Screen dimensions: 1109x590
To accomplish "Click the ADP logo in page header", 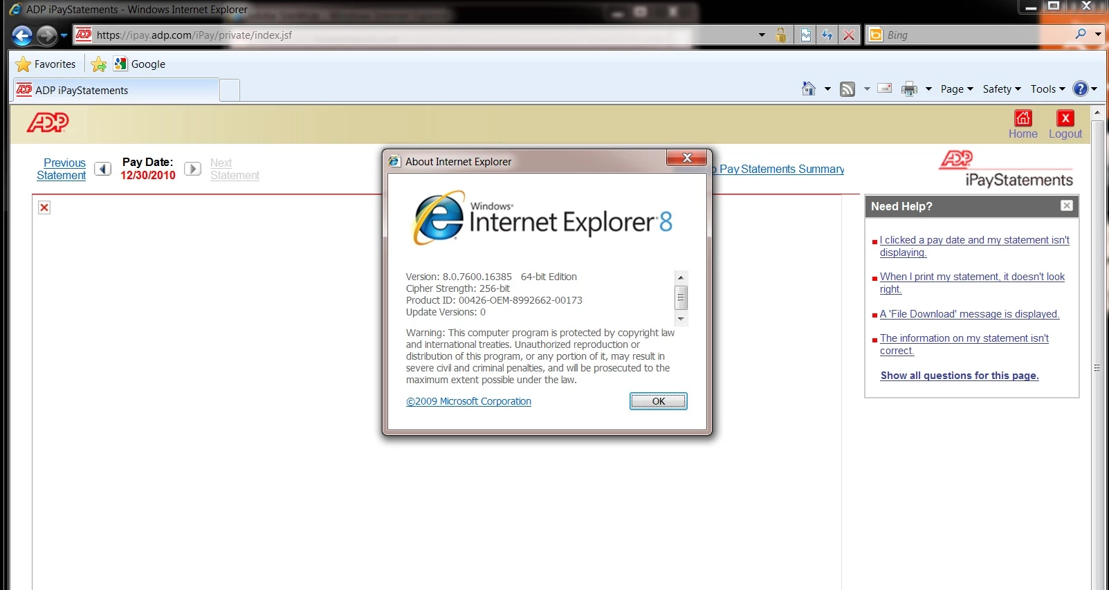I will [48, 122].
